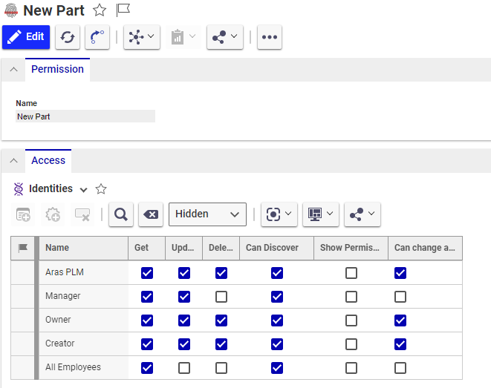
Task: Select the Access tab
Action: click(48, 160)
